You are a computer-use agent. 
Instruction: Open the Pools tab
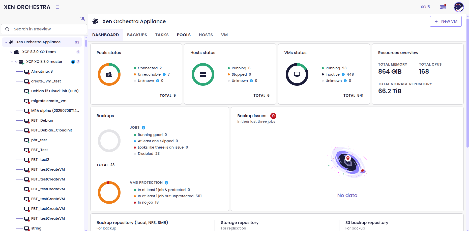(184, 35)
